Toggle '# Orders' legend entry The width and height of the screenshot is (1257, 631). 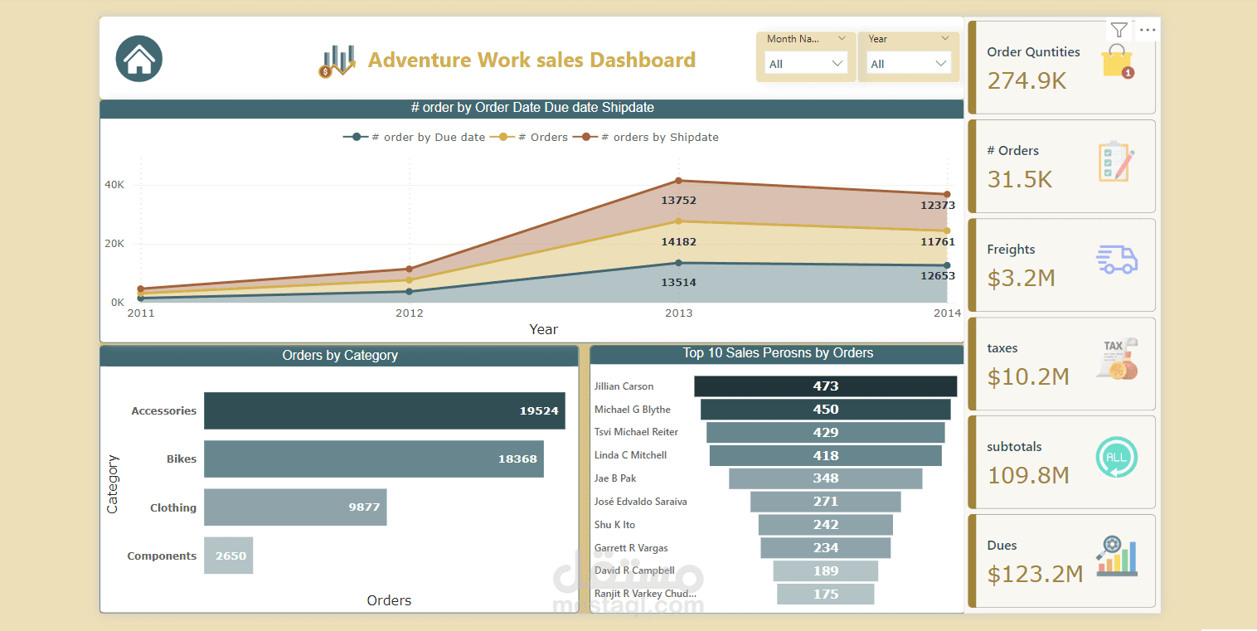tap(529, 137)
